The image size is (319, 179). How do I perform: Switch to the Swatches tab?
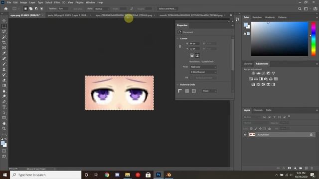point(257,17)
